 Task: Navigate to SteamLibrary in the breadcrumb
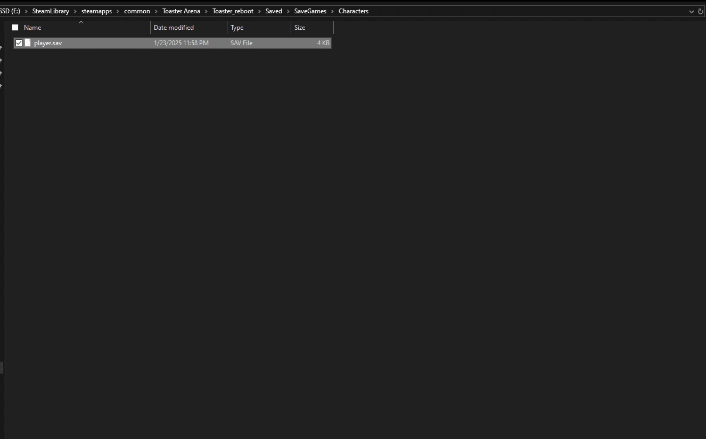pos(51,11)
